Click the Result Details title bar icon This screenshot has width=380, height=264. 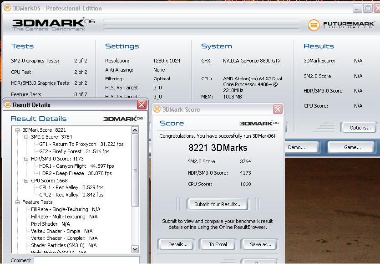point(8,105)
